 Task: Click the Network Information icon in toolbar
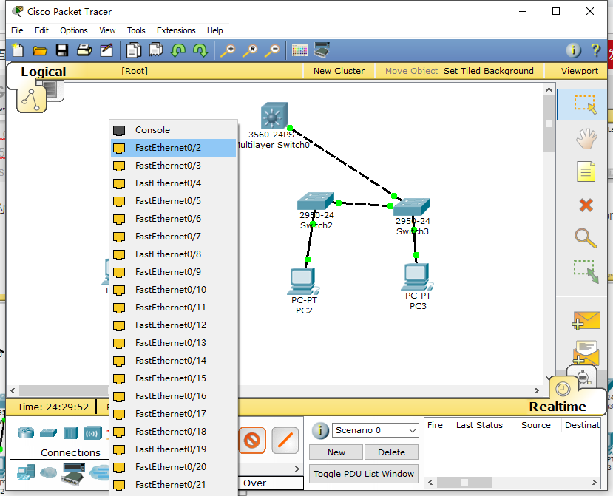tap(574, 50)
